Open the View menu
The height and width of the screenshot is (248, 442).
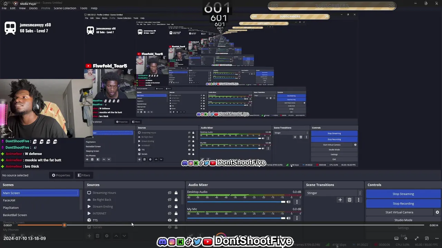pos(22,8)
